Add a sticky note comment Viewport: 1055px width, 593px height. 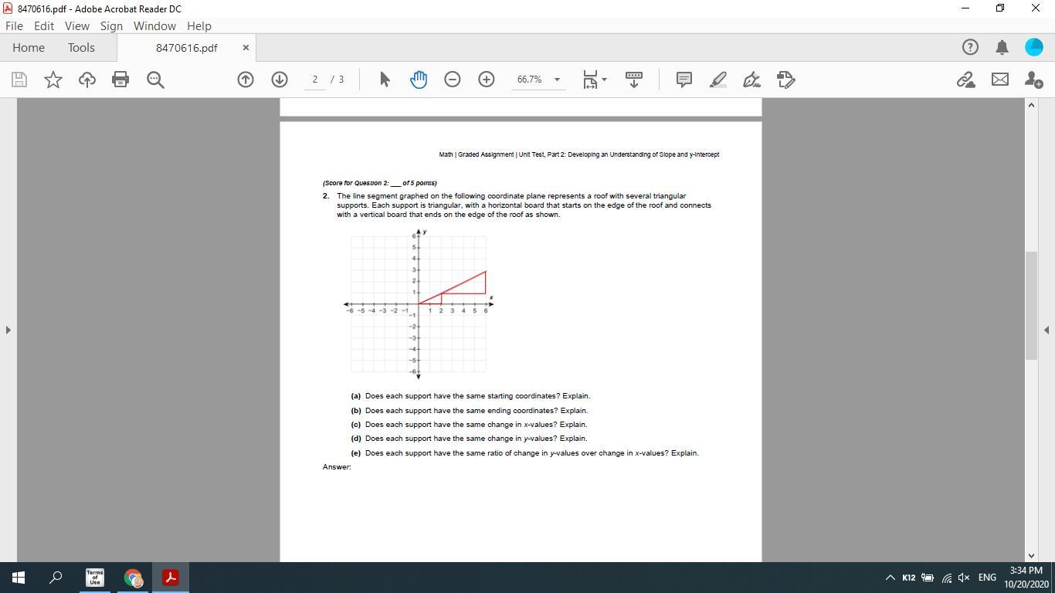pyautogui.click(x=684, y=80)
